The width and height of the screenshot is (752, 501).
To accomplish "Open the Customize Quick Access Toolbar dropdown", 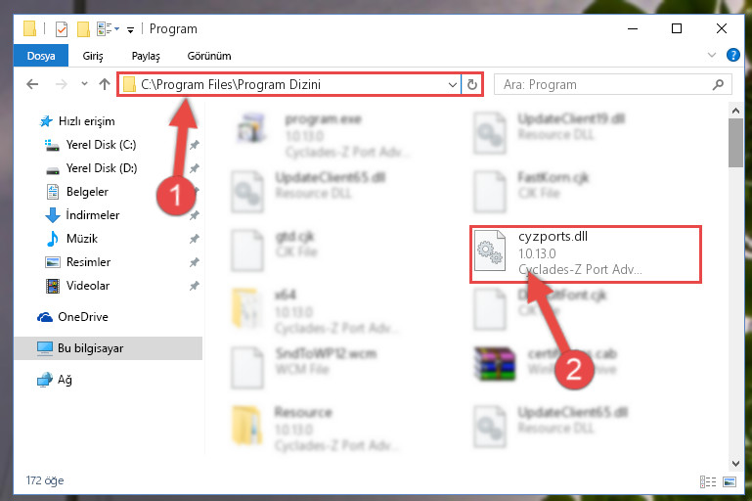I will pos(130,29).
